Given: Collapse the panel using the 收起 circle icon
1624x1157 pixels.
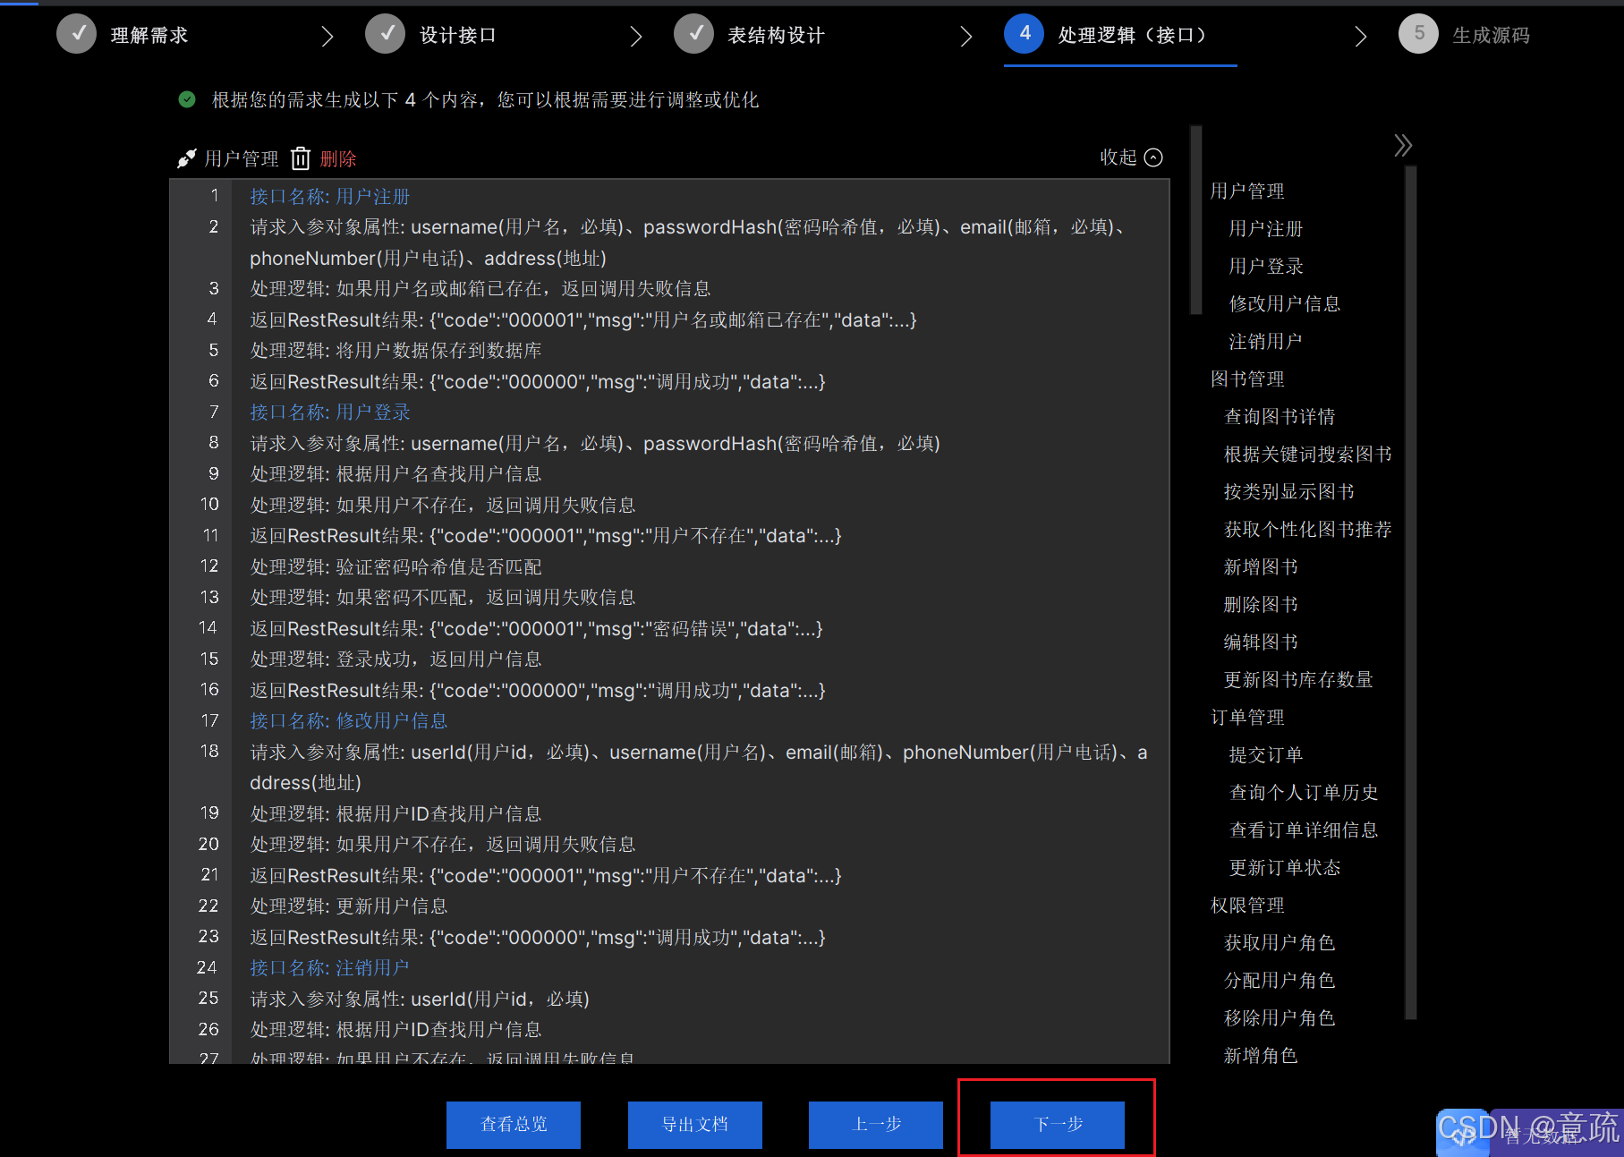Looking at the screenshot, I should (1154, 157).
